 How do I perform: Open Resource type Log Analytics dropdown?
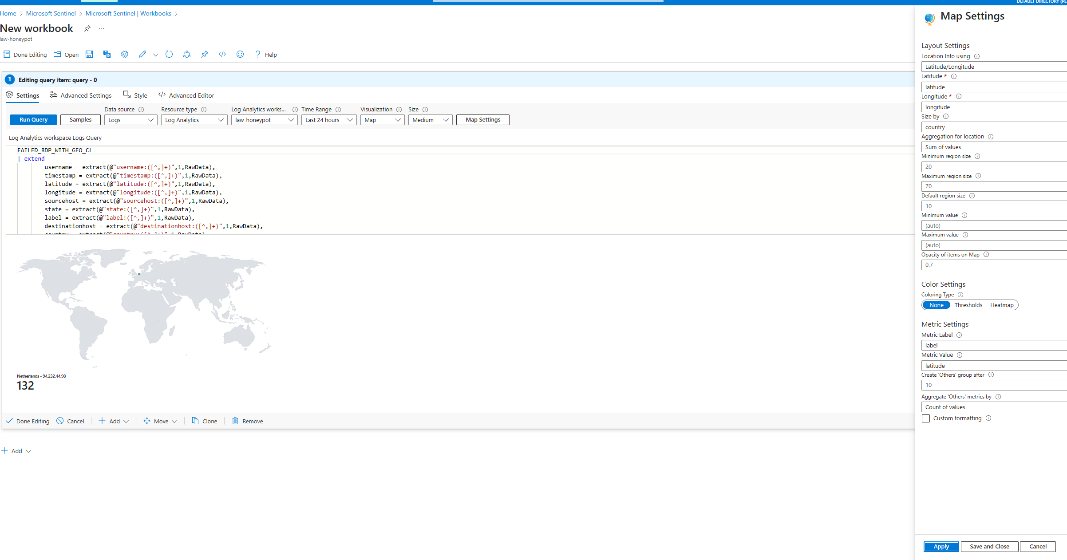194,120
